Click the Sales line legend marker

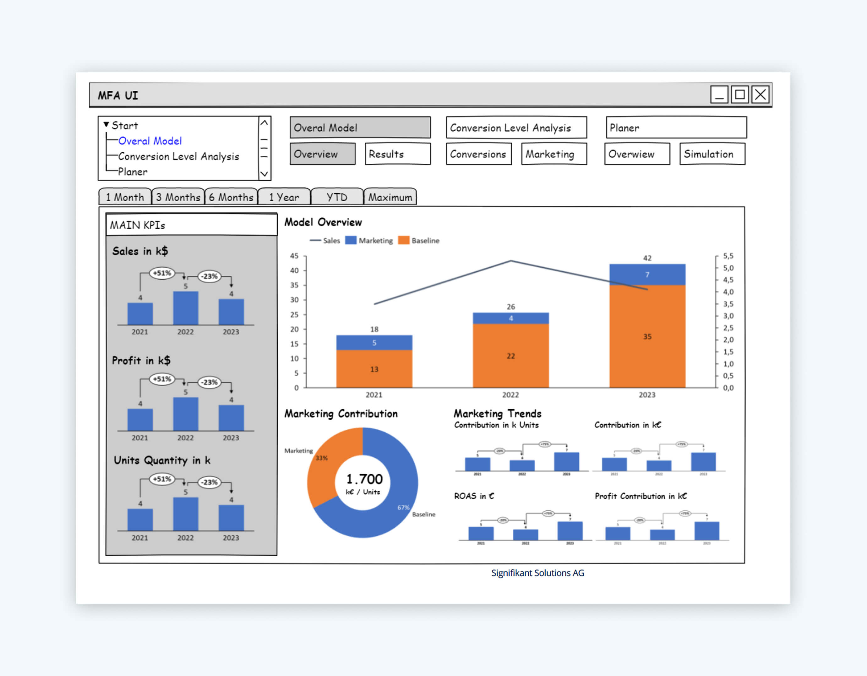(x=315, y=241)
